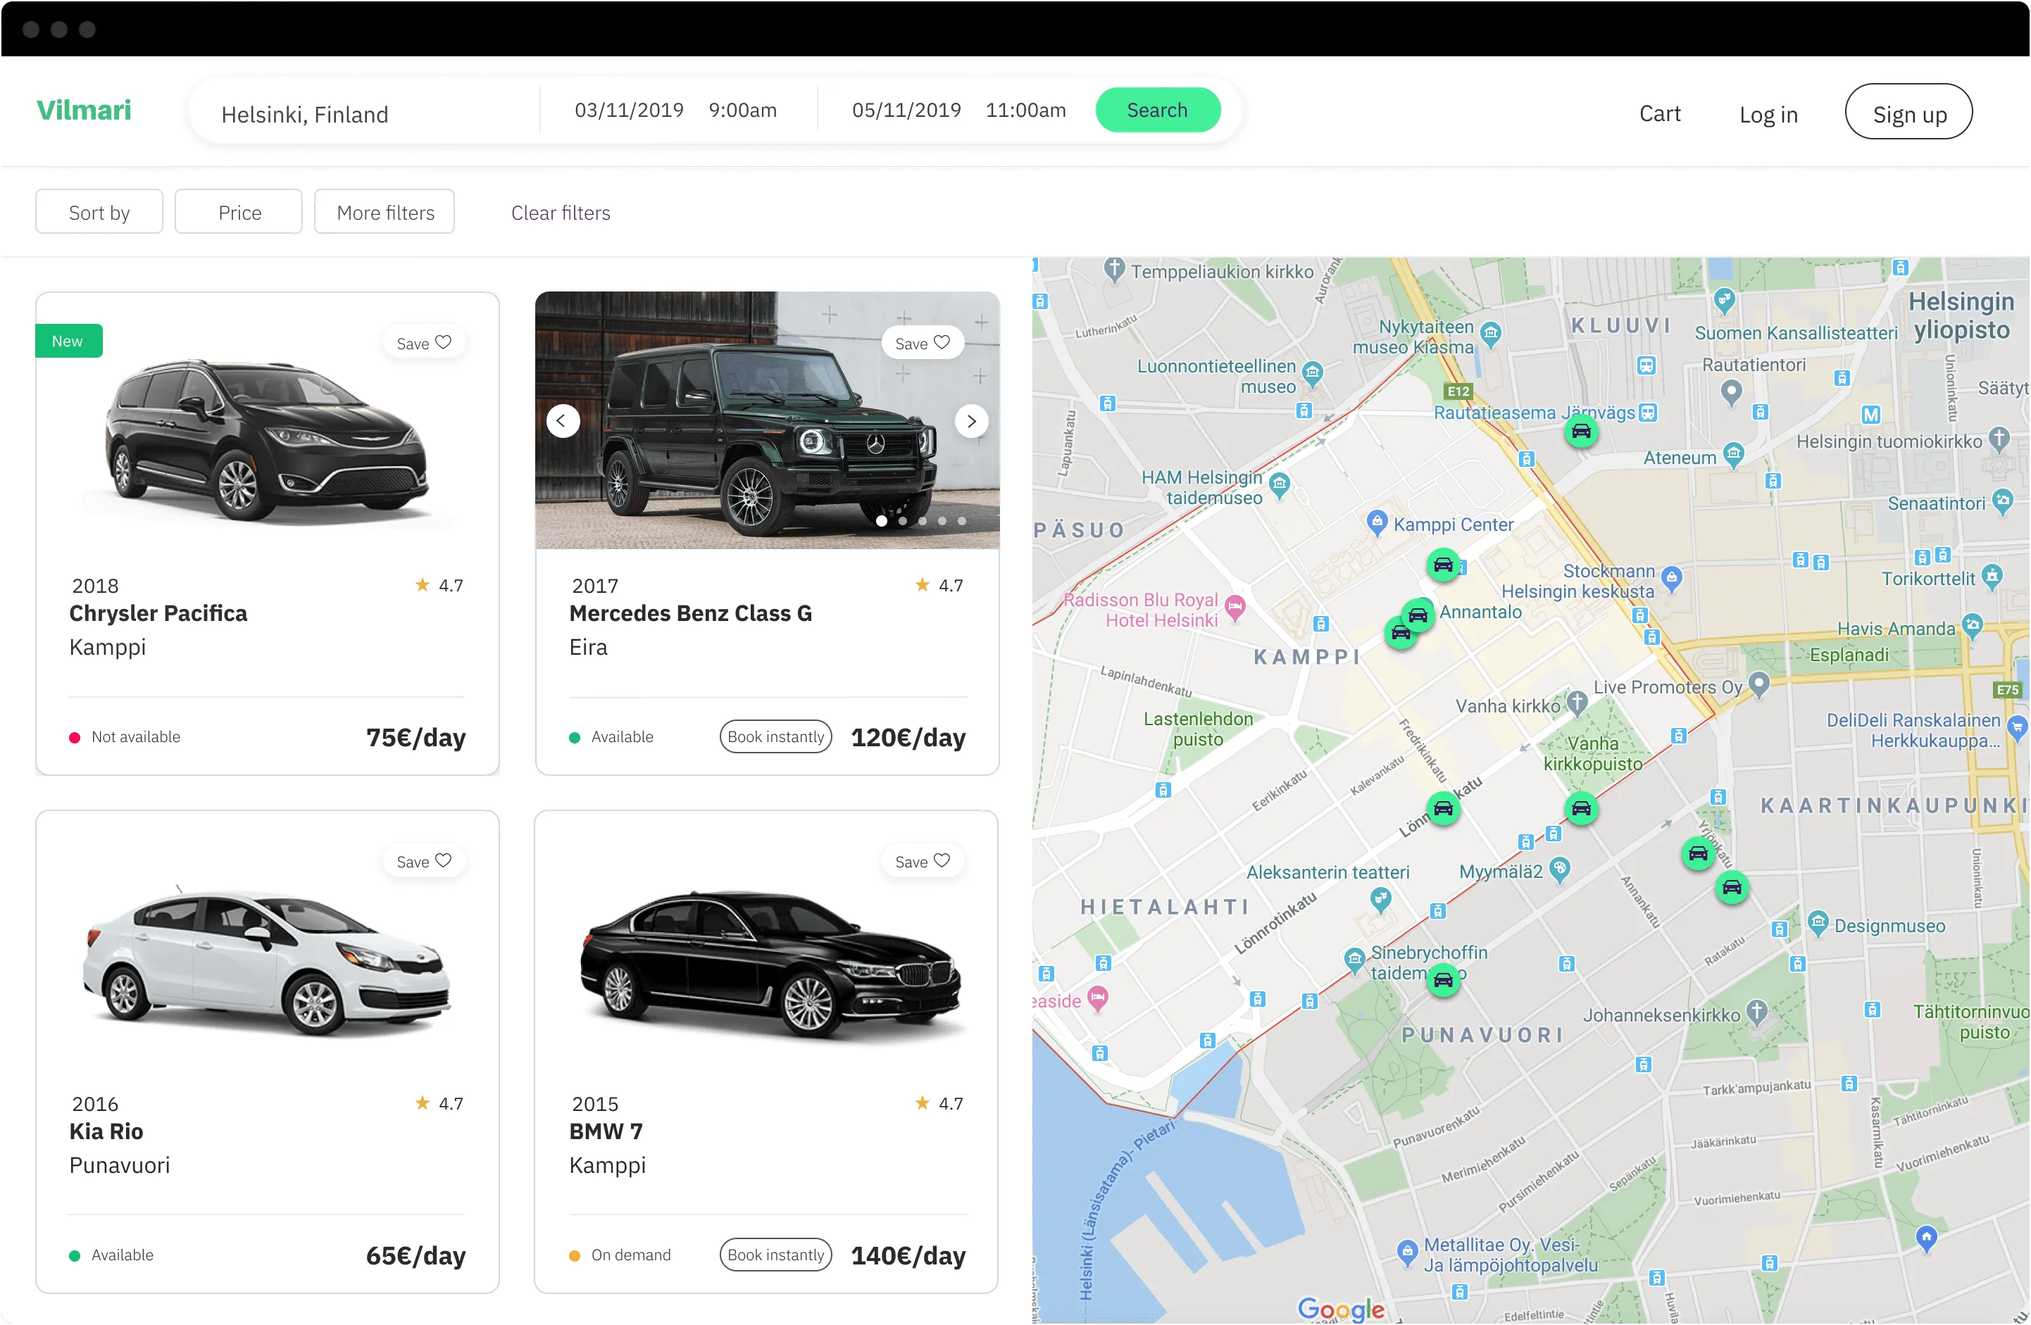Show previous Mercedes photo with left arrow
The height and width of the screenshot is (1325, 2031).
coord(563,420)
